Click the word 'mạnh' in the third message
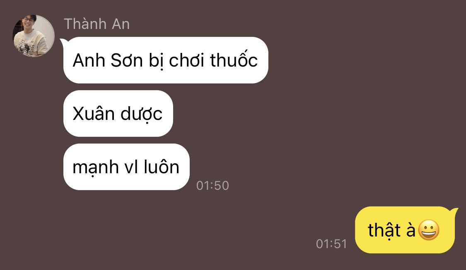This screenshot has height=270, width=466. tap(96, 167)
